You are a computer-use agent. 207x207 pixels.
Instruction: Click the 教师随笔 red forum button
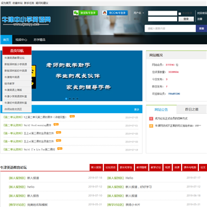[x=141, y=167]
